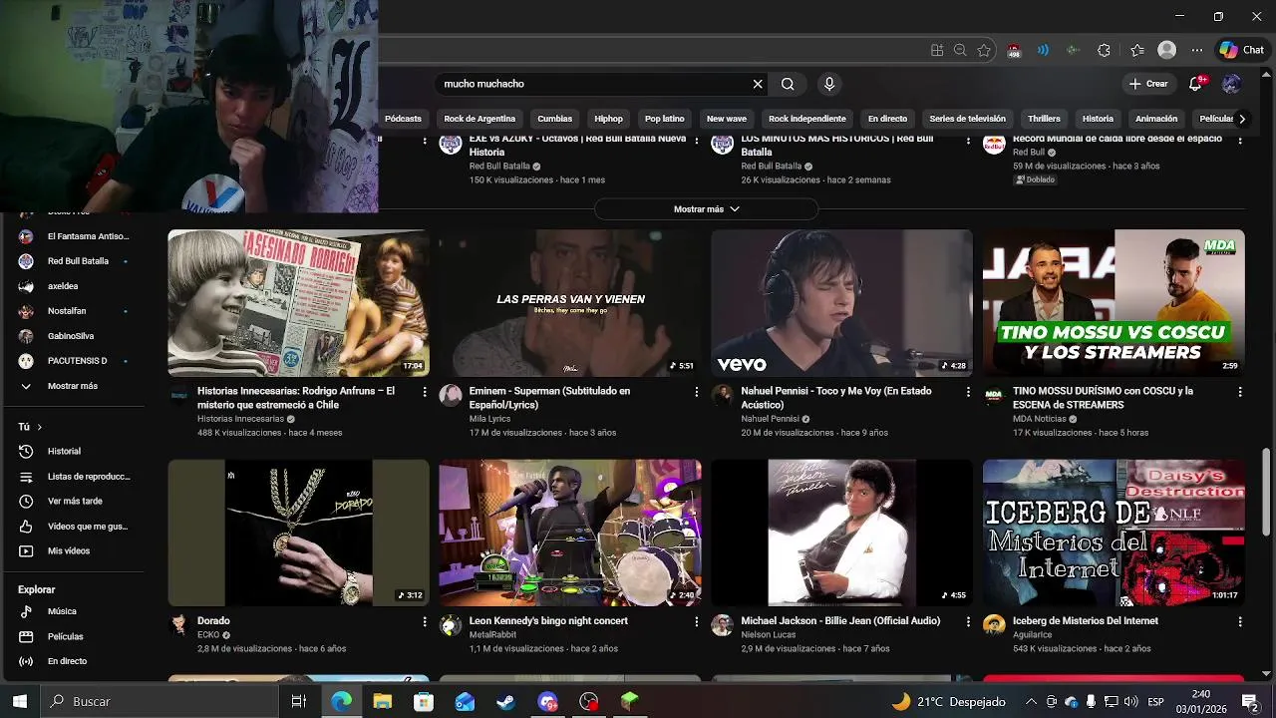Select the Thrillers filter chip
The image size is (1276, 718).
1044,119
